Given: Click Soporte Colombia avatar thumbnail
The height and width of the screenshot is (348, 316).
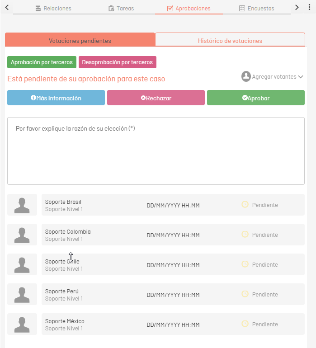Looking at the screenshot, I should [22, 235].
